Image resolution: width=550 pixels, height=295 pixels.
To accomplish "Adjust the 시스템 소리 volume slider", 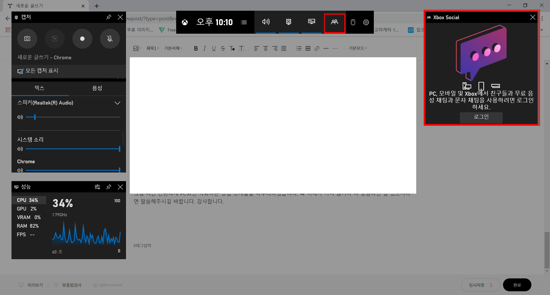I will pos(73,149).
